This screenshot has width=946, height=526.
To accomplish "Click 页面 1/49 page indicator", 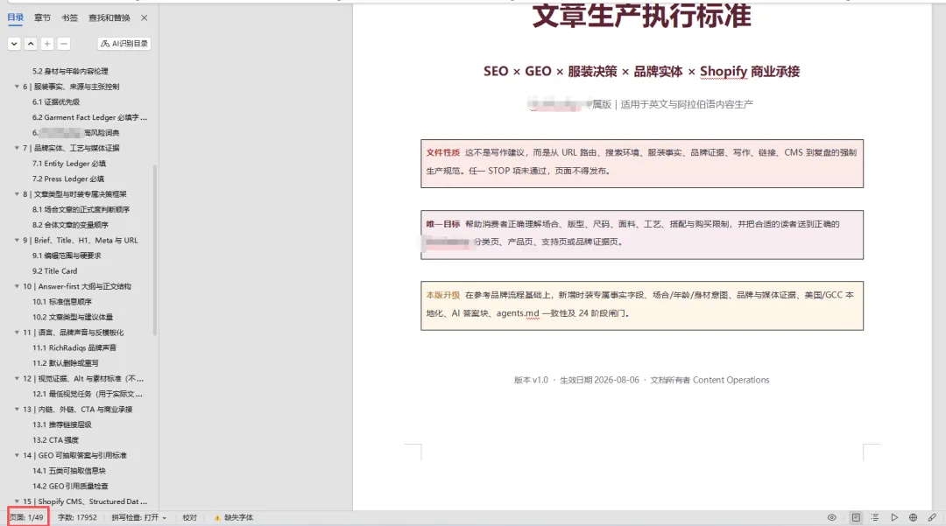I will (x=26, y=517).
